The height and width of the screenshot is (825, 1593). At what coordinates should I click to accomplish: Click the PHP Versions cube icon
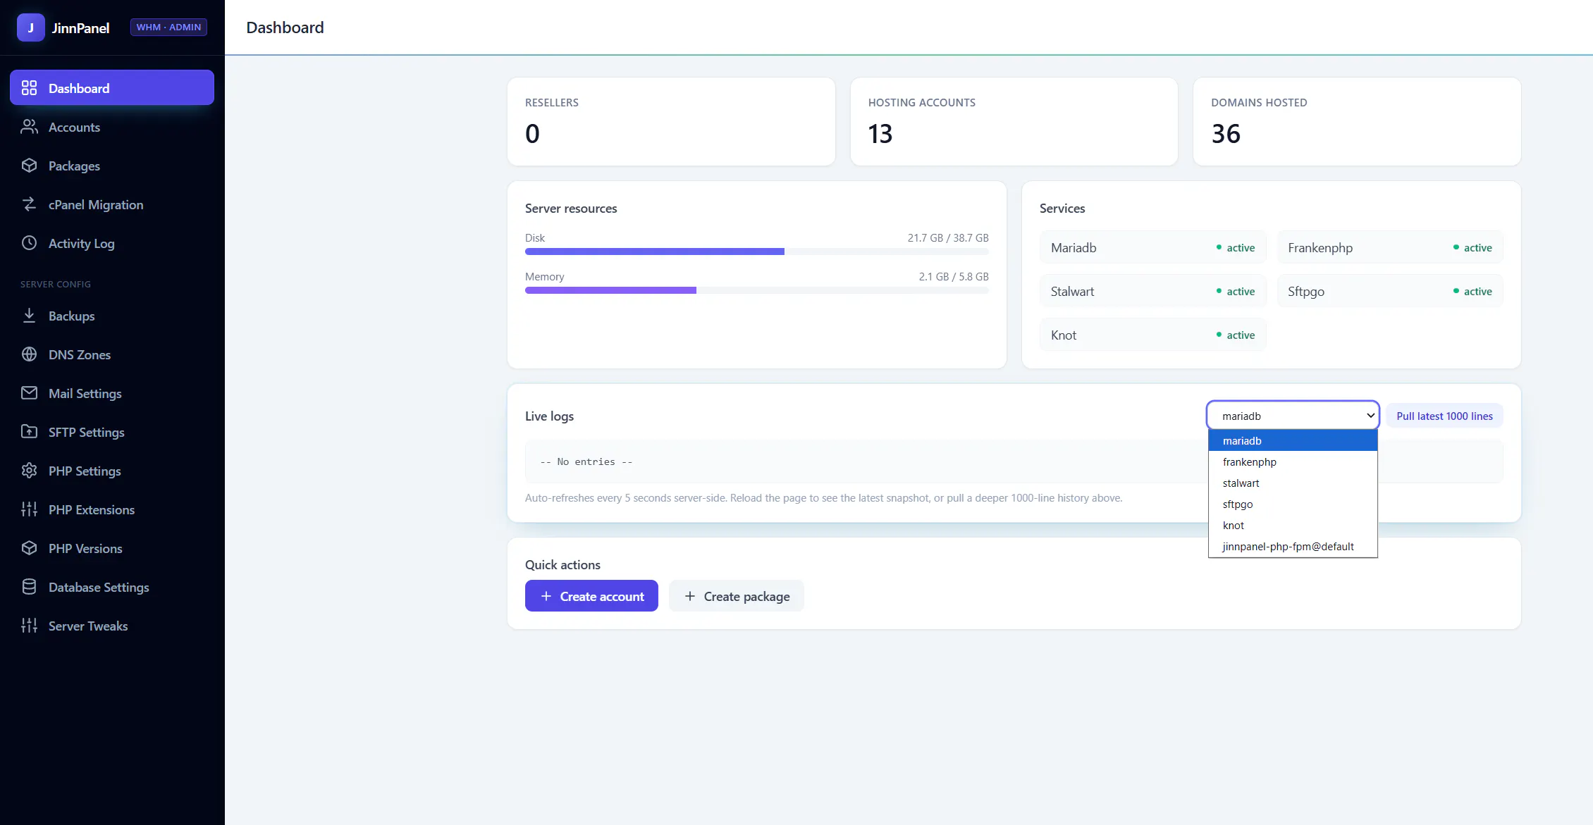(x=29, y=548)
